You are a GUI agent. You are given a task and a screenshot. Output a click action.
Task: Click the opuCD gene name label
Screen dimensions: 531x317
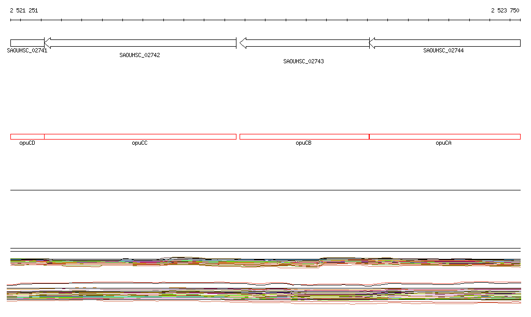point(27,143)
